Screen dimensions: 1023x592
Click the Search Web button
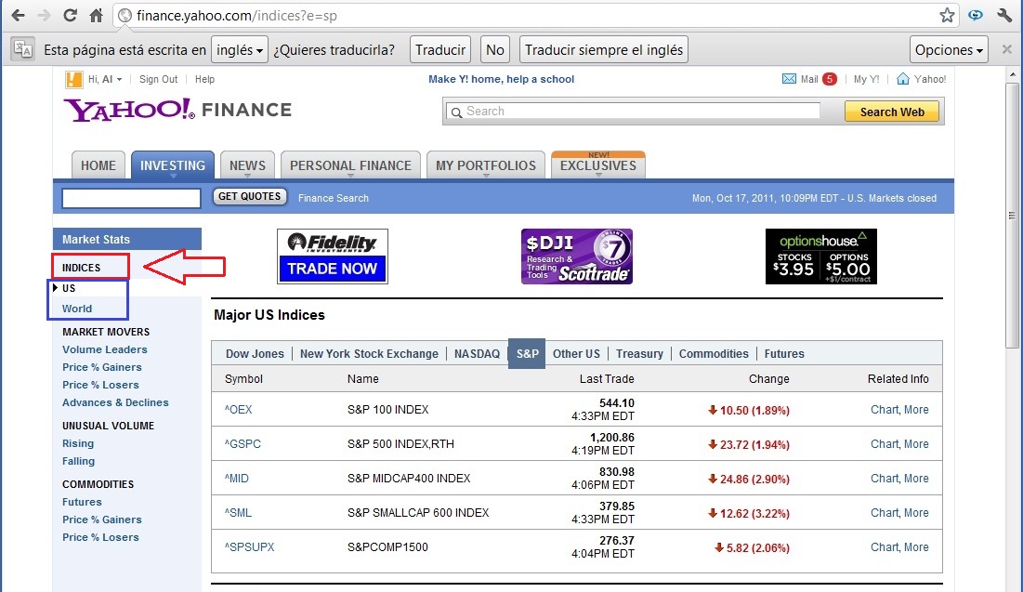[x=892, y=112]
